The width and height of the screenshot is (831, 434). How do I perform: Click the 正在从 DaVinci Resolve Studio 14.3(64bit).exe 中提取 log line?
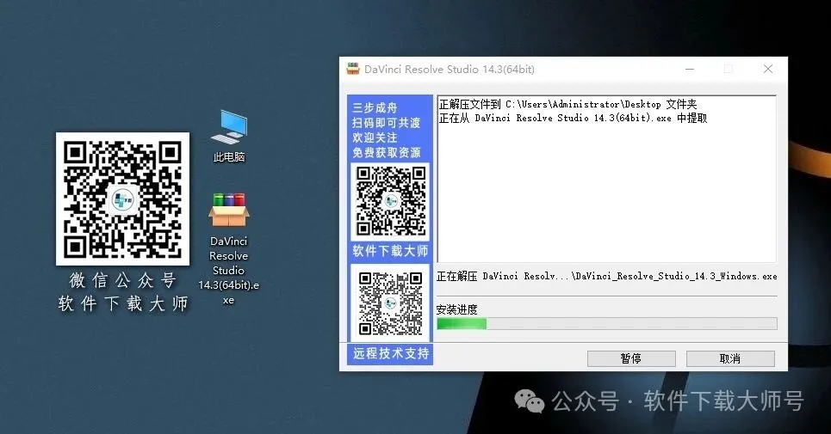tap(573, 118)
